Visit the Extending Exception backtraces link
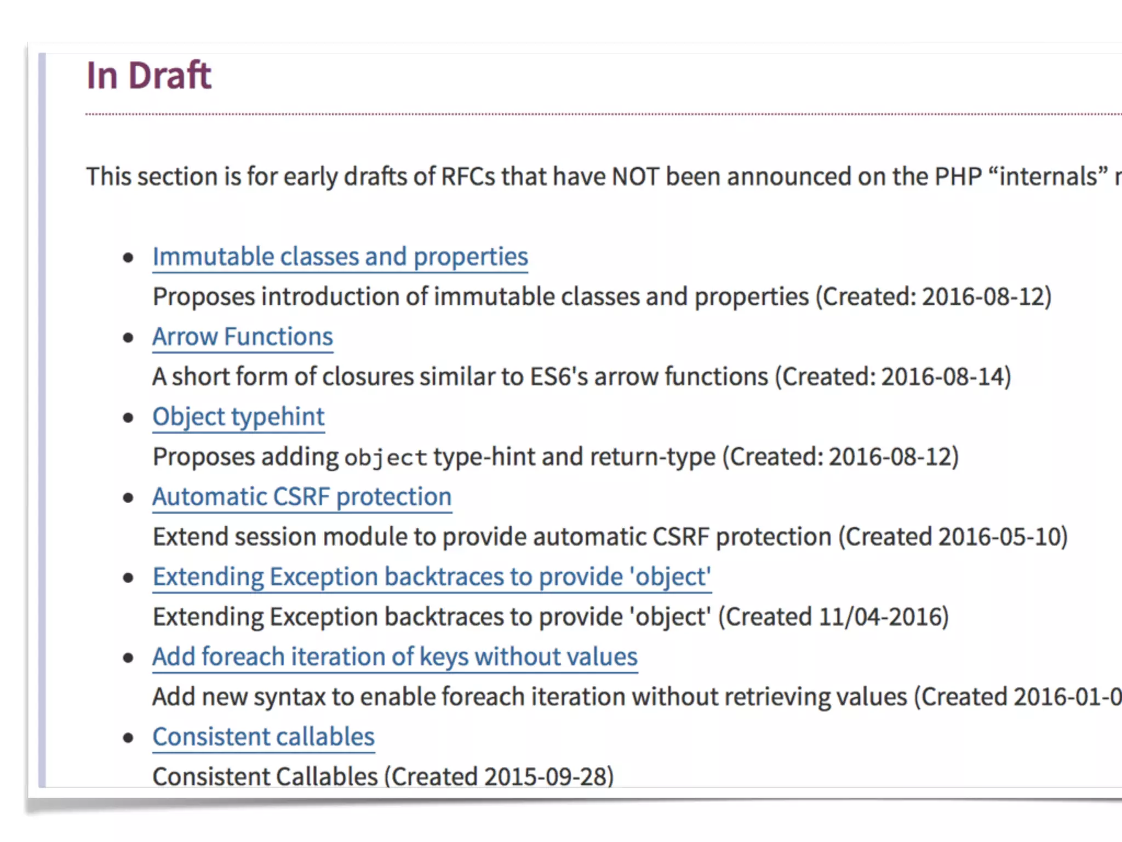 432,577
